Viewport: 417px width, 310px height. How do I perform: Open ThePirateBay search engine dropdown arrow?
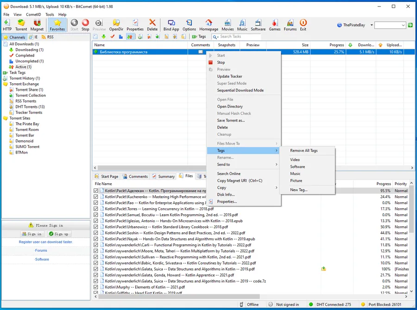coord(372,25)
